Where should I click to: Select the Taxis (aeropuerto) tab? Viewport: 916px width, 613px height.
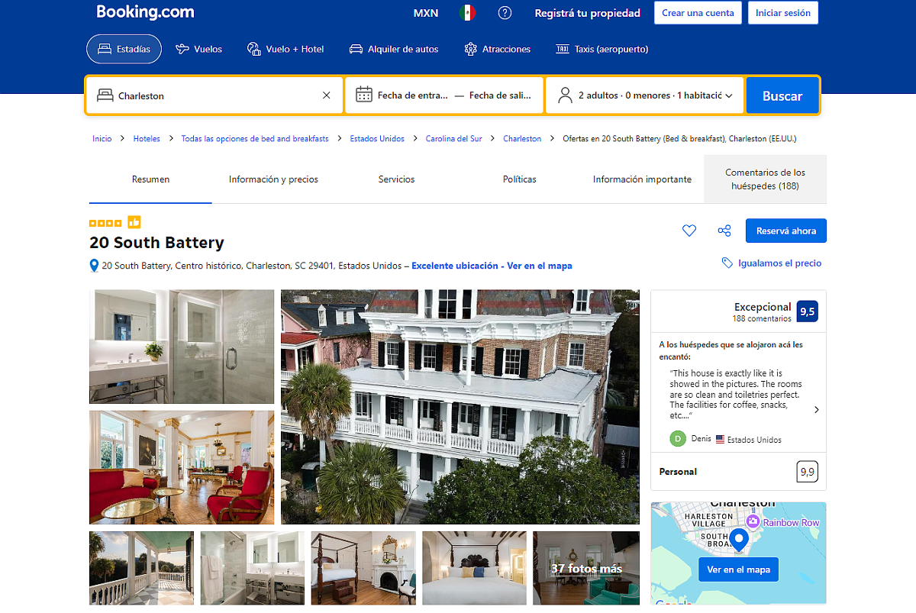coord(602,49)
